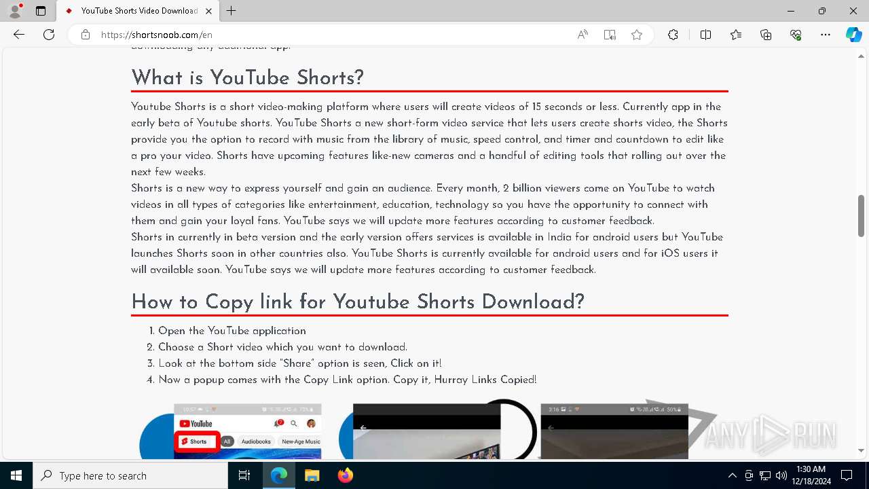Show hidden system tray icons
The height and width of the screenshot is (489, 869).
(732, 475)
